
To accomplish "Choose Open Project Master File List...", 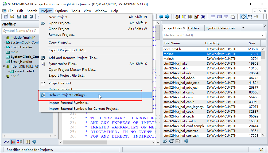I will [96, 70].
